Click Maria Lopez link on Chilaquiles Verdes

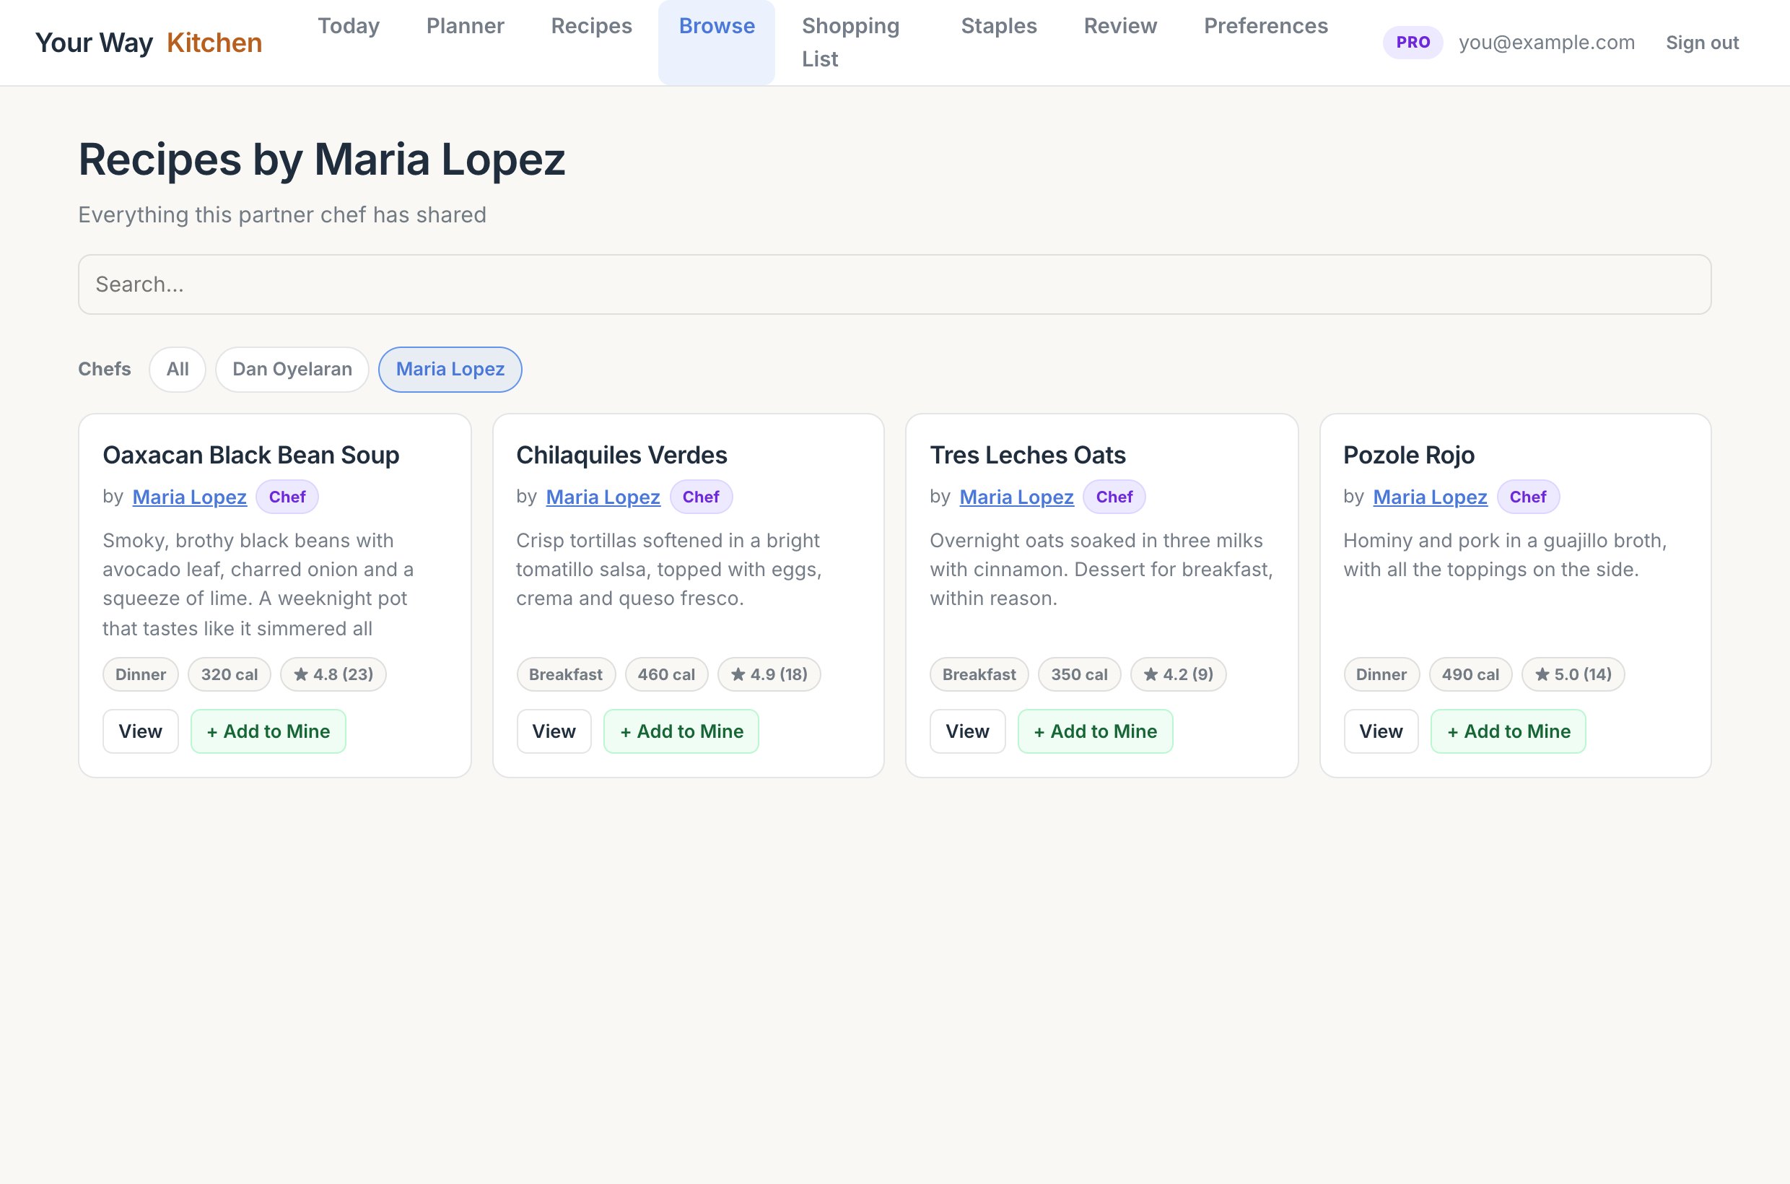(603, 497)
